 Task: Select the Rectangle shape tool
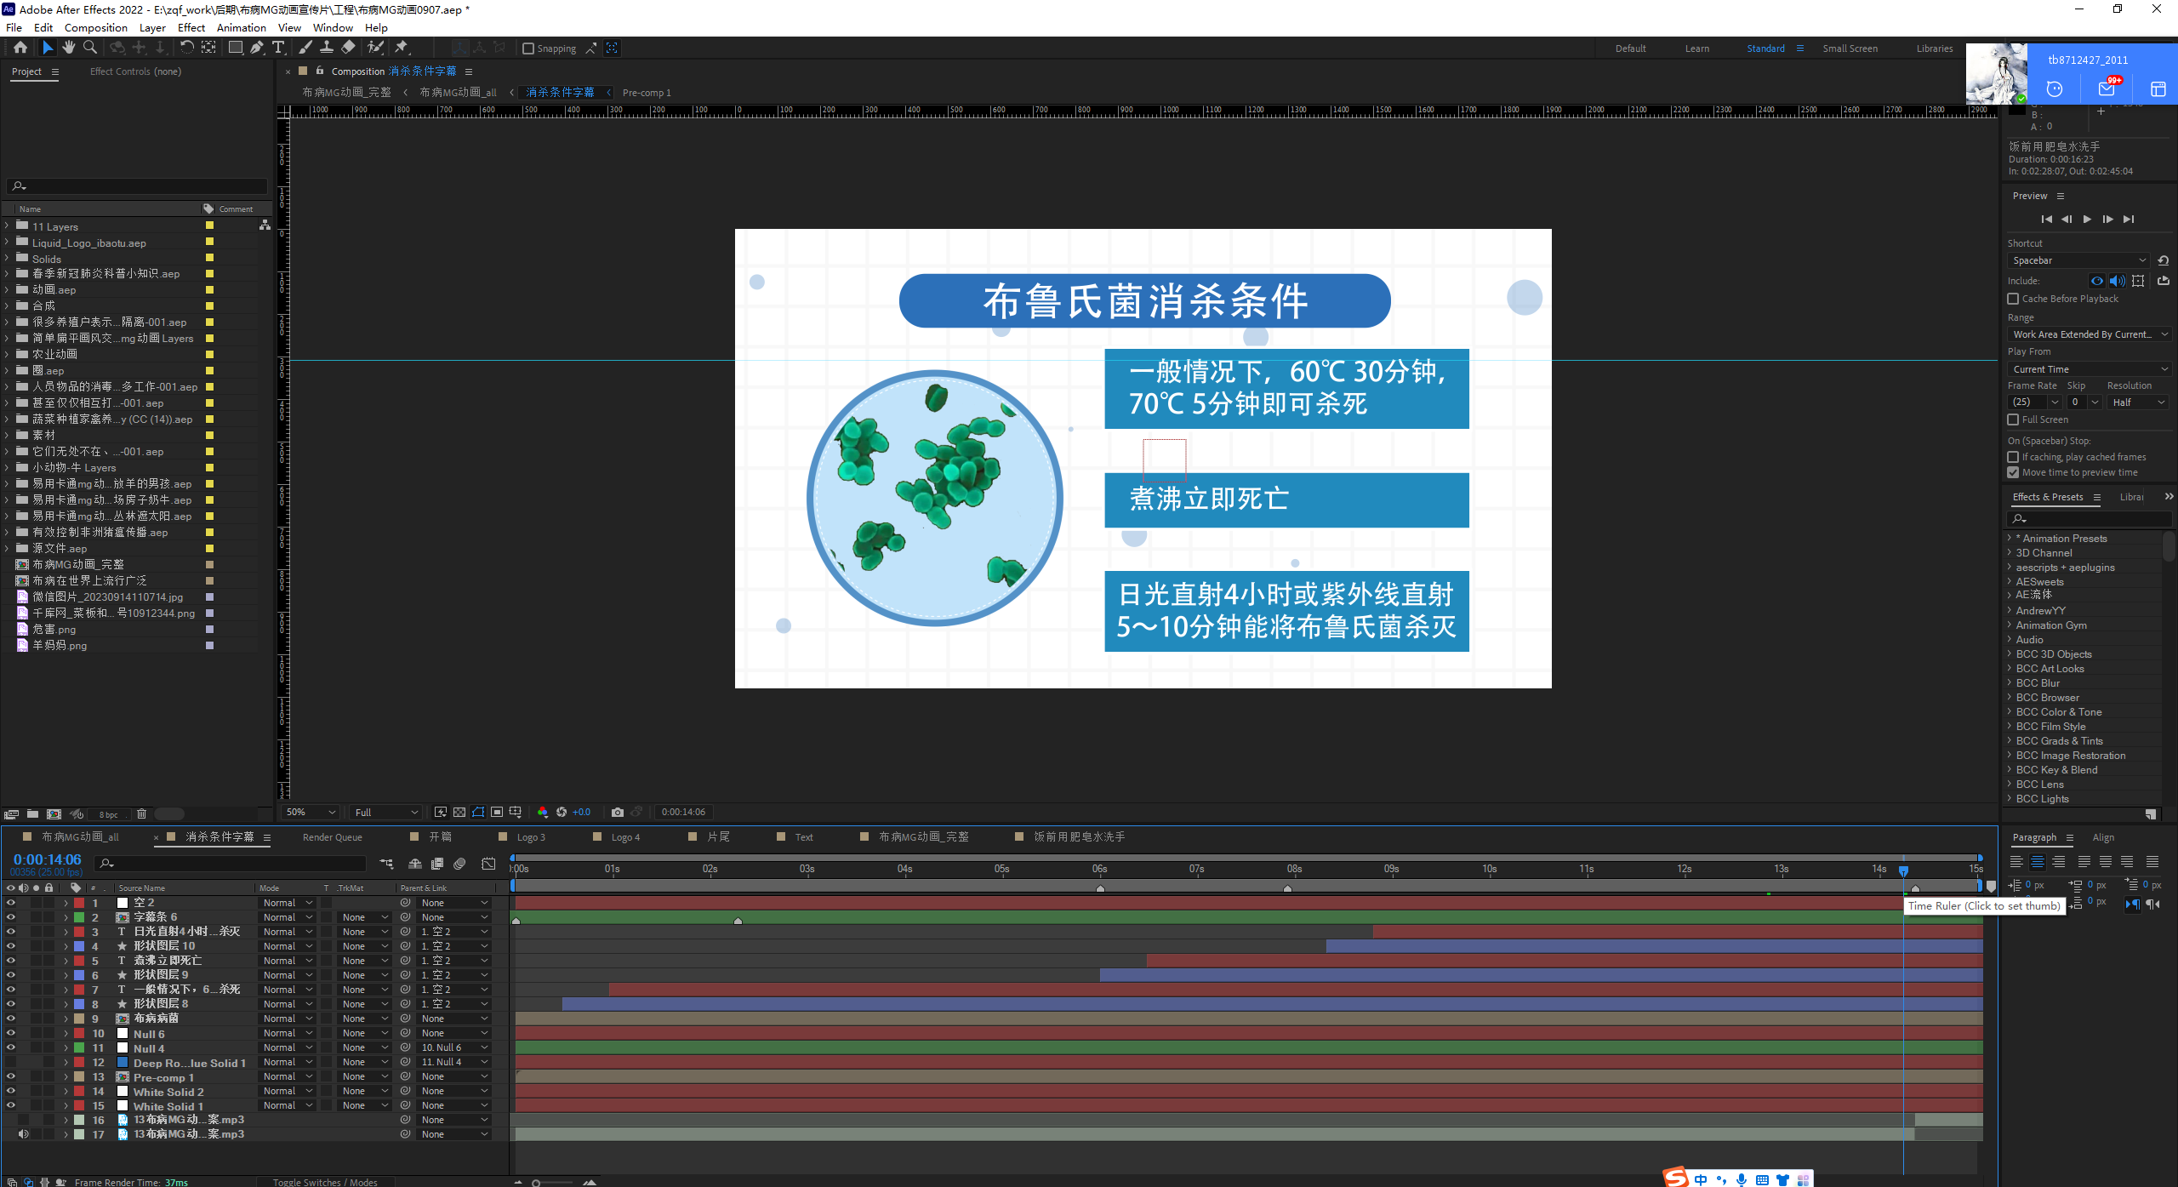point(236,48)
